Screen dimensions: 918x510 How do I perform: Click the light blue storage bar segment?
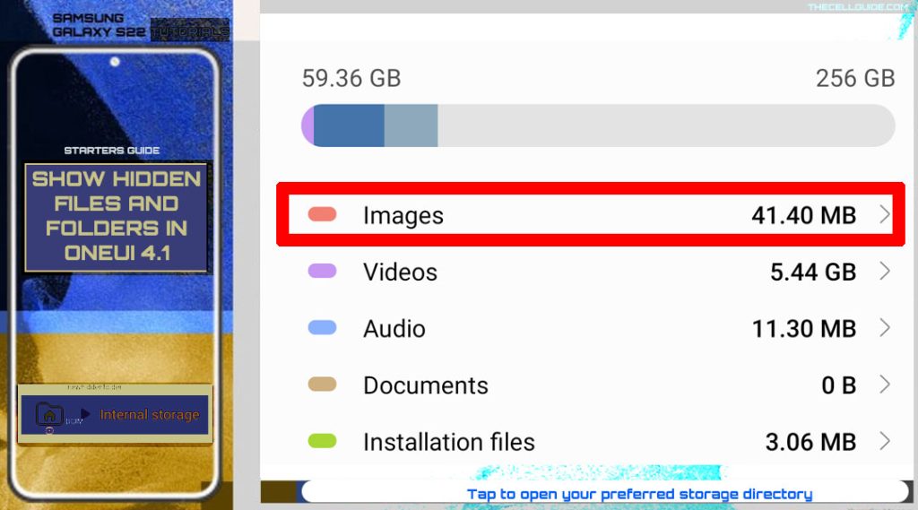pos(411,125)
